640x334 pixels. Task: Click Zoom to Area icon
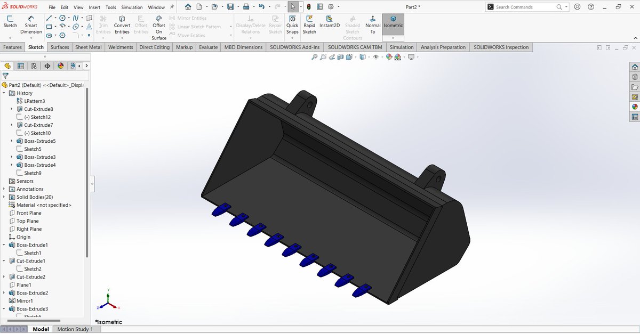point(324,56)
